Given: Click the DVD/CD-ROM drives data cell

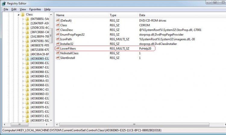Looking at the screenshot, I should (153, 20).
